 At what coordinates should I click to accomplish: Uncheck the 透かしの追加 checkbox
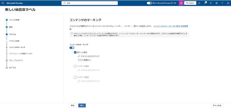pos(75,52)
